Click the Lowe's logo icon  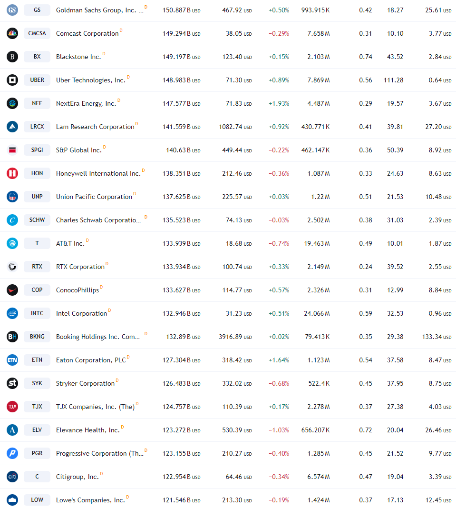(12, 500)
